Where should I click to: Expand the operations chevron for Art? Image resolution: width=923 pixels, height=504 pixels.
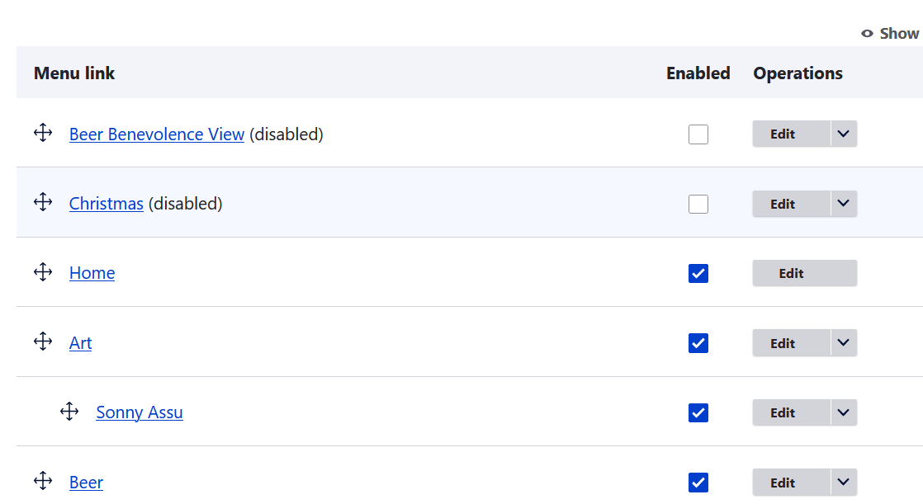844,343
